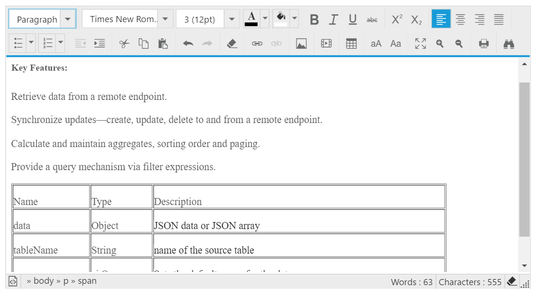Click the status bar clear formatting eraser

[x=512, y=281]
